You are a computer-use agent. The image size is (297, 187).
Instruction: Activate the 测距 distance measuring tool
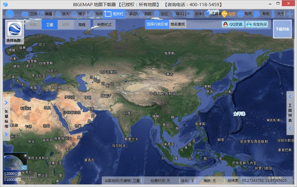(x=146, y=14)
